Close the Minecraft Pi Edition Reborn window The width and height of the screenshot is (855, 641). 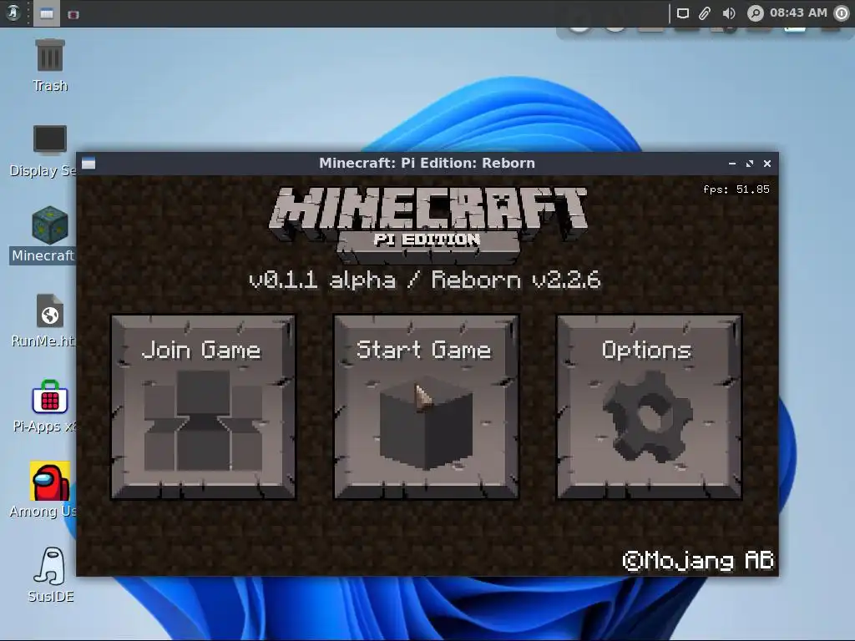pyautogui.click(x=767, y=164)
